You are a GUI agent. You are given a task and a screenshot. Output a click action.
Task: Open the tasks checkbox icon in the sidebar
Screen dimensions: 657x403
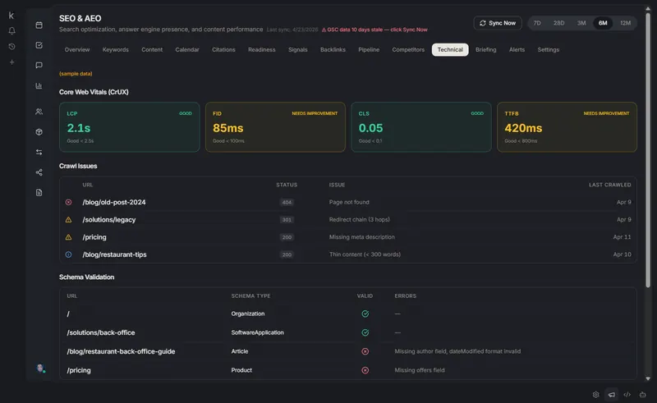[39, 45]
